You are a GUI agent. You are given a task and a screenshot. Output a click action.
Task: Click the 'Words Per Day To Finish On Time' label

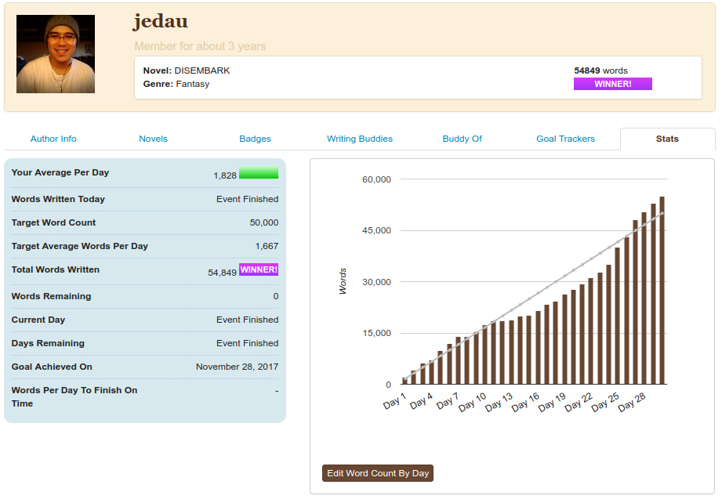74,397
